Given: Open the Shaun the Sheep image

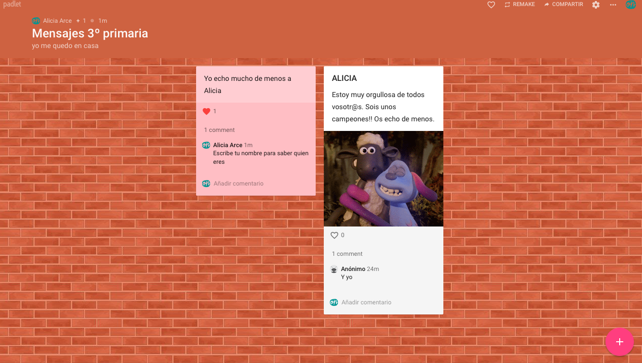Looking at the screenshot, I should 384,179.
